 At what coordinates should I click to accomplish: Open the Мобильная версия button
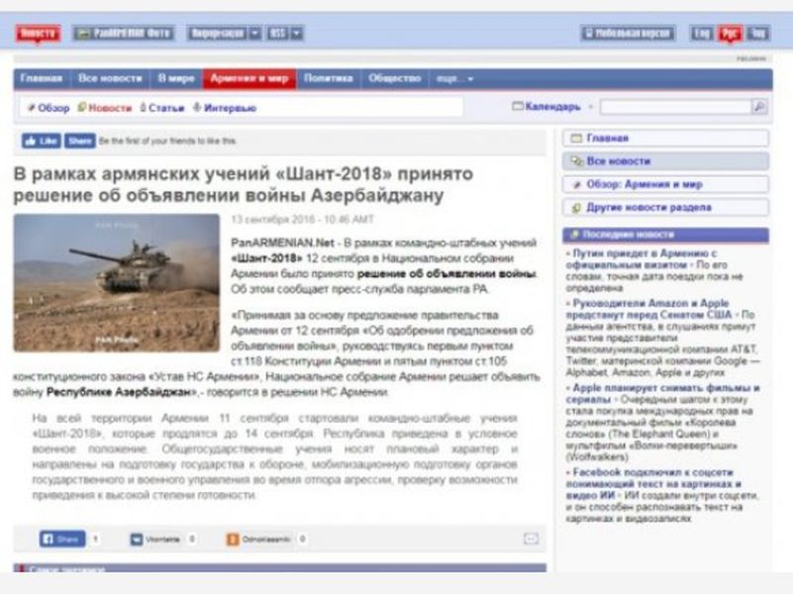tap(629, 34)
